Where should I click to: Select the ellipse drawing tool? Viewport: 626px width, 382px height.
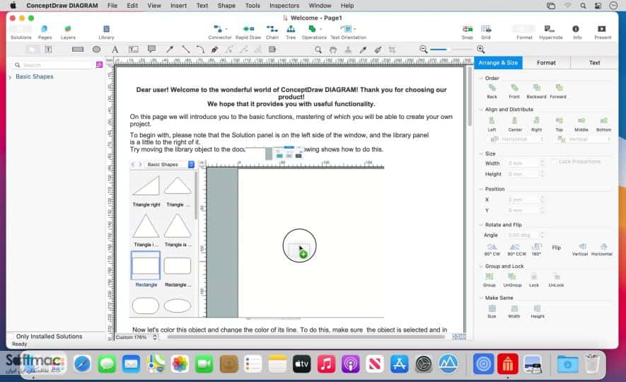96,50
